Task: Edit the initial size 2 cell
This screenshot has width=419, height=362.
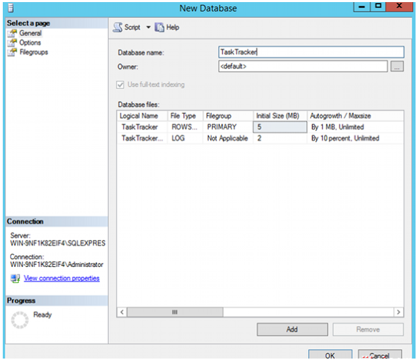Action: pyautogui.click(x=280, y=138)
